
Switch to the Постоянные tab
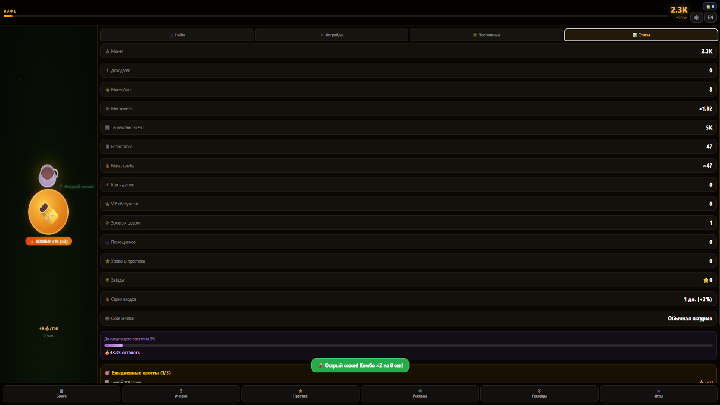[486, 35]
